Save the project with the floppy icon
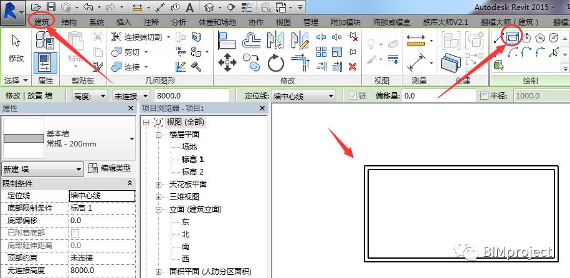 51,7
